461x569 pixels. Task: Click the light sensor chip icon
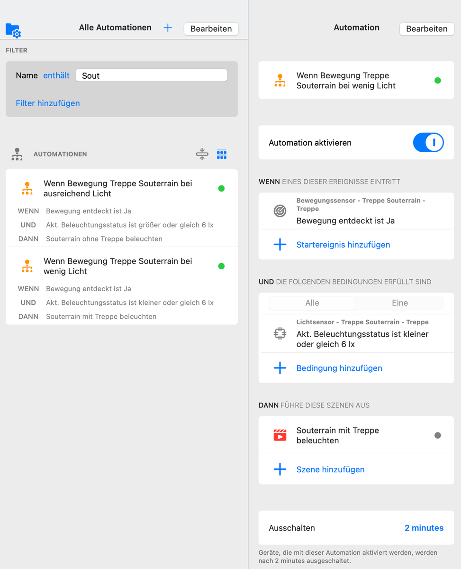tap(280, 334)
